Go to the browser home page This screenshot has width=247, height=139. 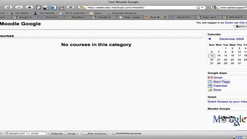[29, 7]
